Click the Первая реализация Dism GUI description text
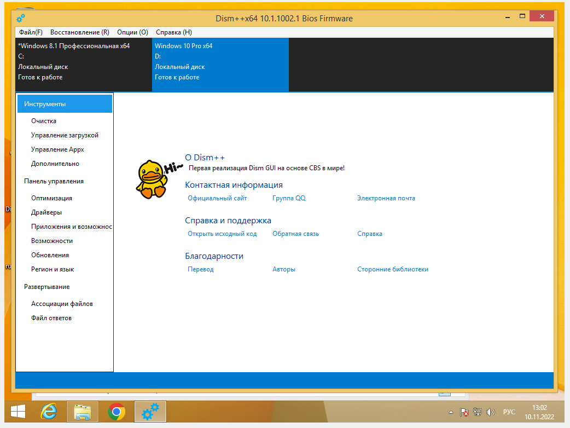This screenshot has width=570, height=428. click(266, 168)
